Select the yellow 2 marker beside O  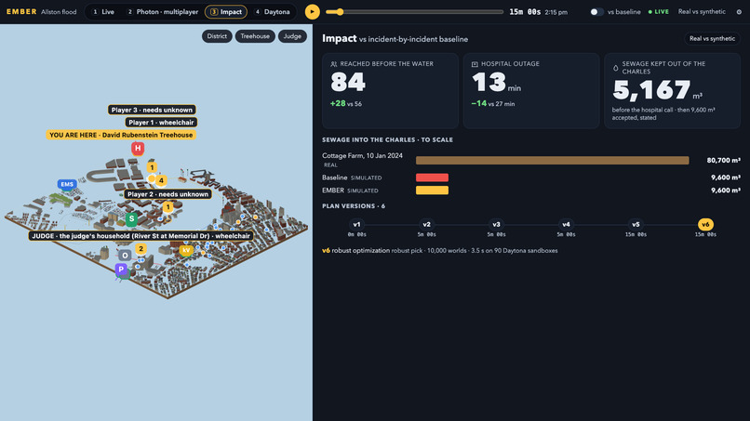tap(141, 249)
